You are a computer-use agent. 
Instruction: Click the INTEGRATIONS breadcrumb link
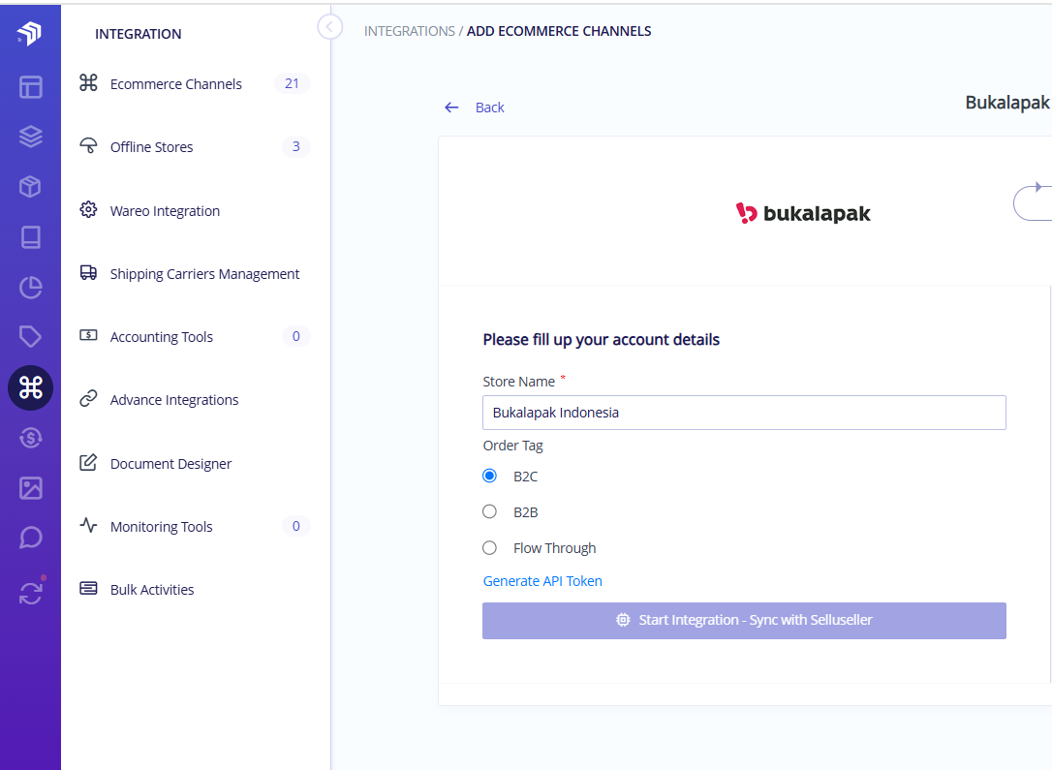point(409,31)
